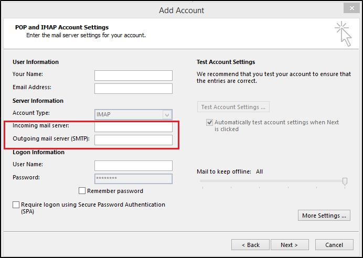Image resolution: width=363 pixels, height=258 pixels.
Task: Toggle Require logon using Secure Password Authentication
Action: pos(16,205)
